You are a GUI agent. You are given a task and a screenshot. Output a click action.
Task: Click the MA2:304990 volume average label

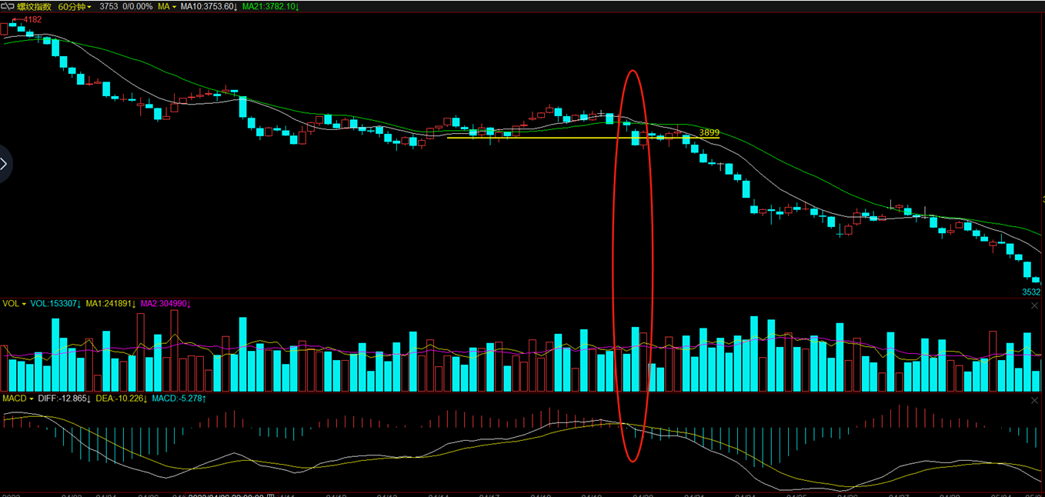tap(165, 304)
